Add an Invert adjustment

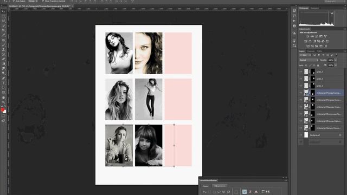[308, 46]
